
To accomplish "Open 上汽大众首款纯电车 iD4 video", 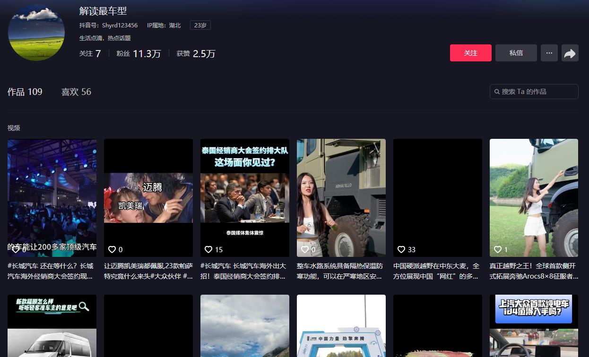I will (534, 326).
